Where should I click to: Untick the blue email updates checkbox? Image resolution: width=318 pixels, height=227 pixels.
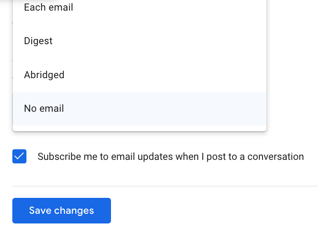pos(19,156)
